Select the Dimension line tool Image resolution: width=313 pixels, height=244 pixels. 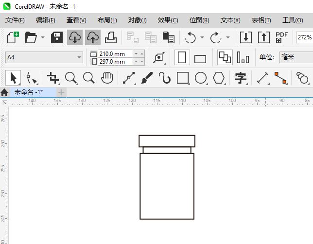coord(262,78)
